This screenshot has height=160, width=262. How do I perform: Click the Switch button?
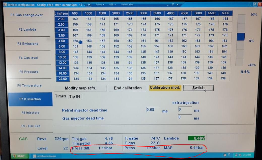pos(198,88)
